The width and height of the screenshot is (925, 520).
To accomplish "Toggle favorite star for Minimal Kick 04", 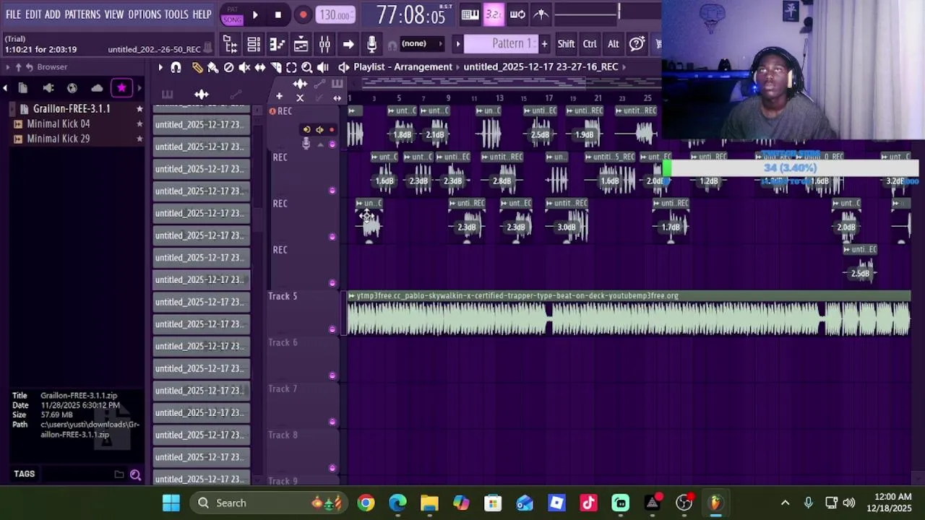I will pos(139,124).
